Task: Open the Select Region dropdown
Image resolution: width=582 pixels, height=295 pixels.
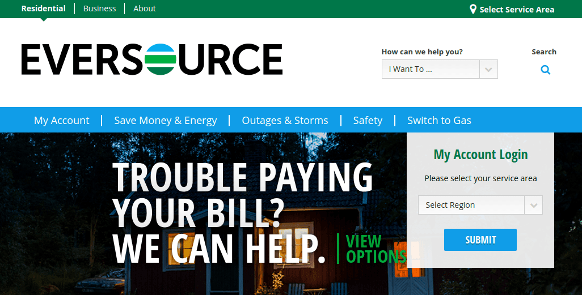Action: pos(480,205)
